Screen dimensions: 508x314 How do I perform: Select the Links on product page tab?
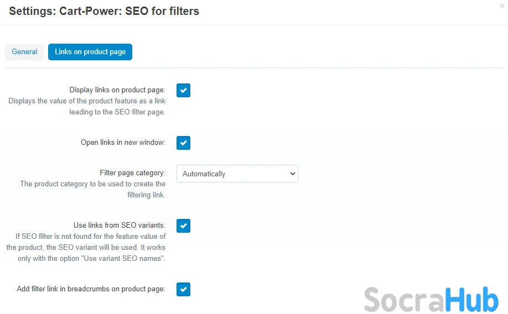90,52
